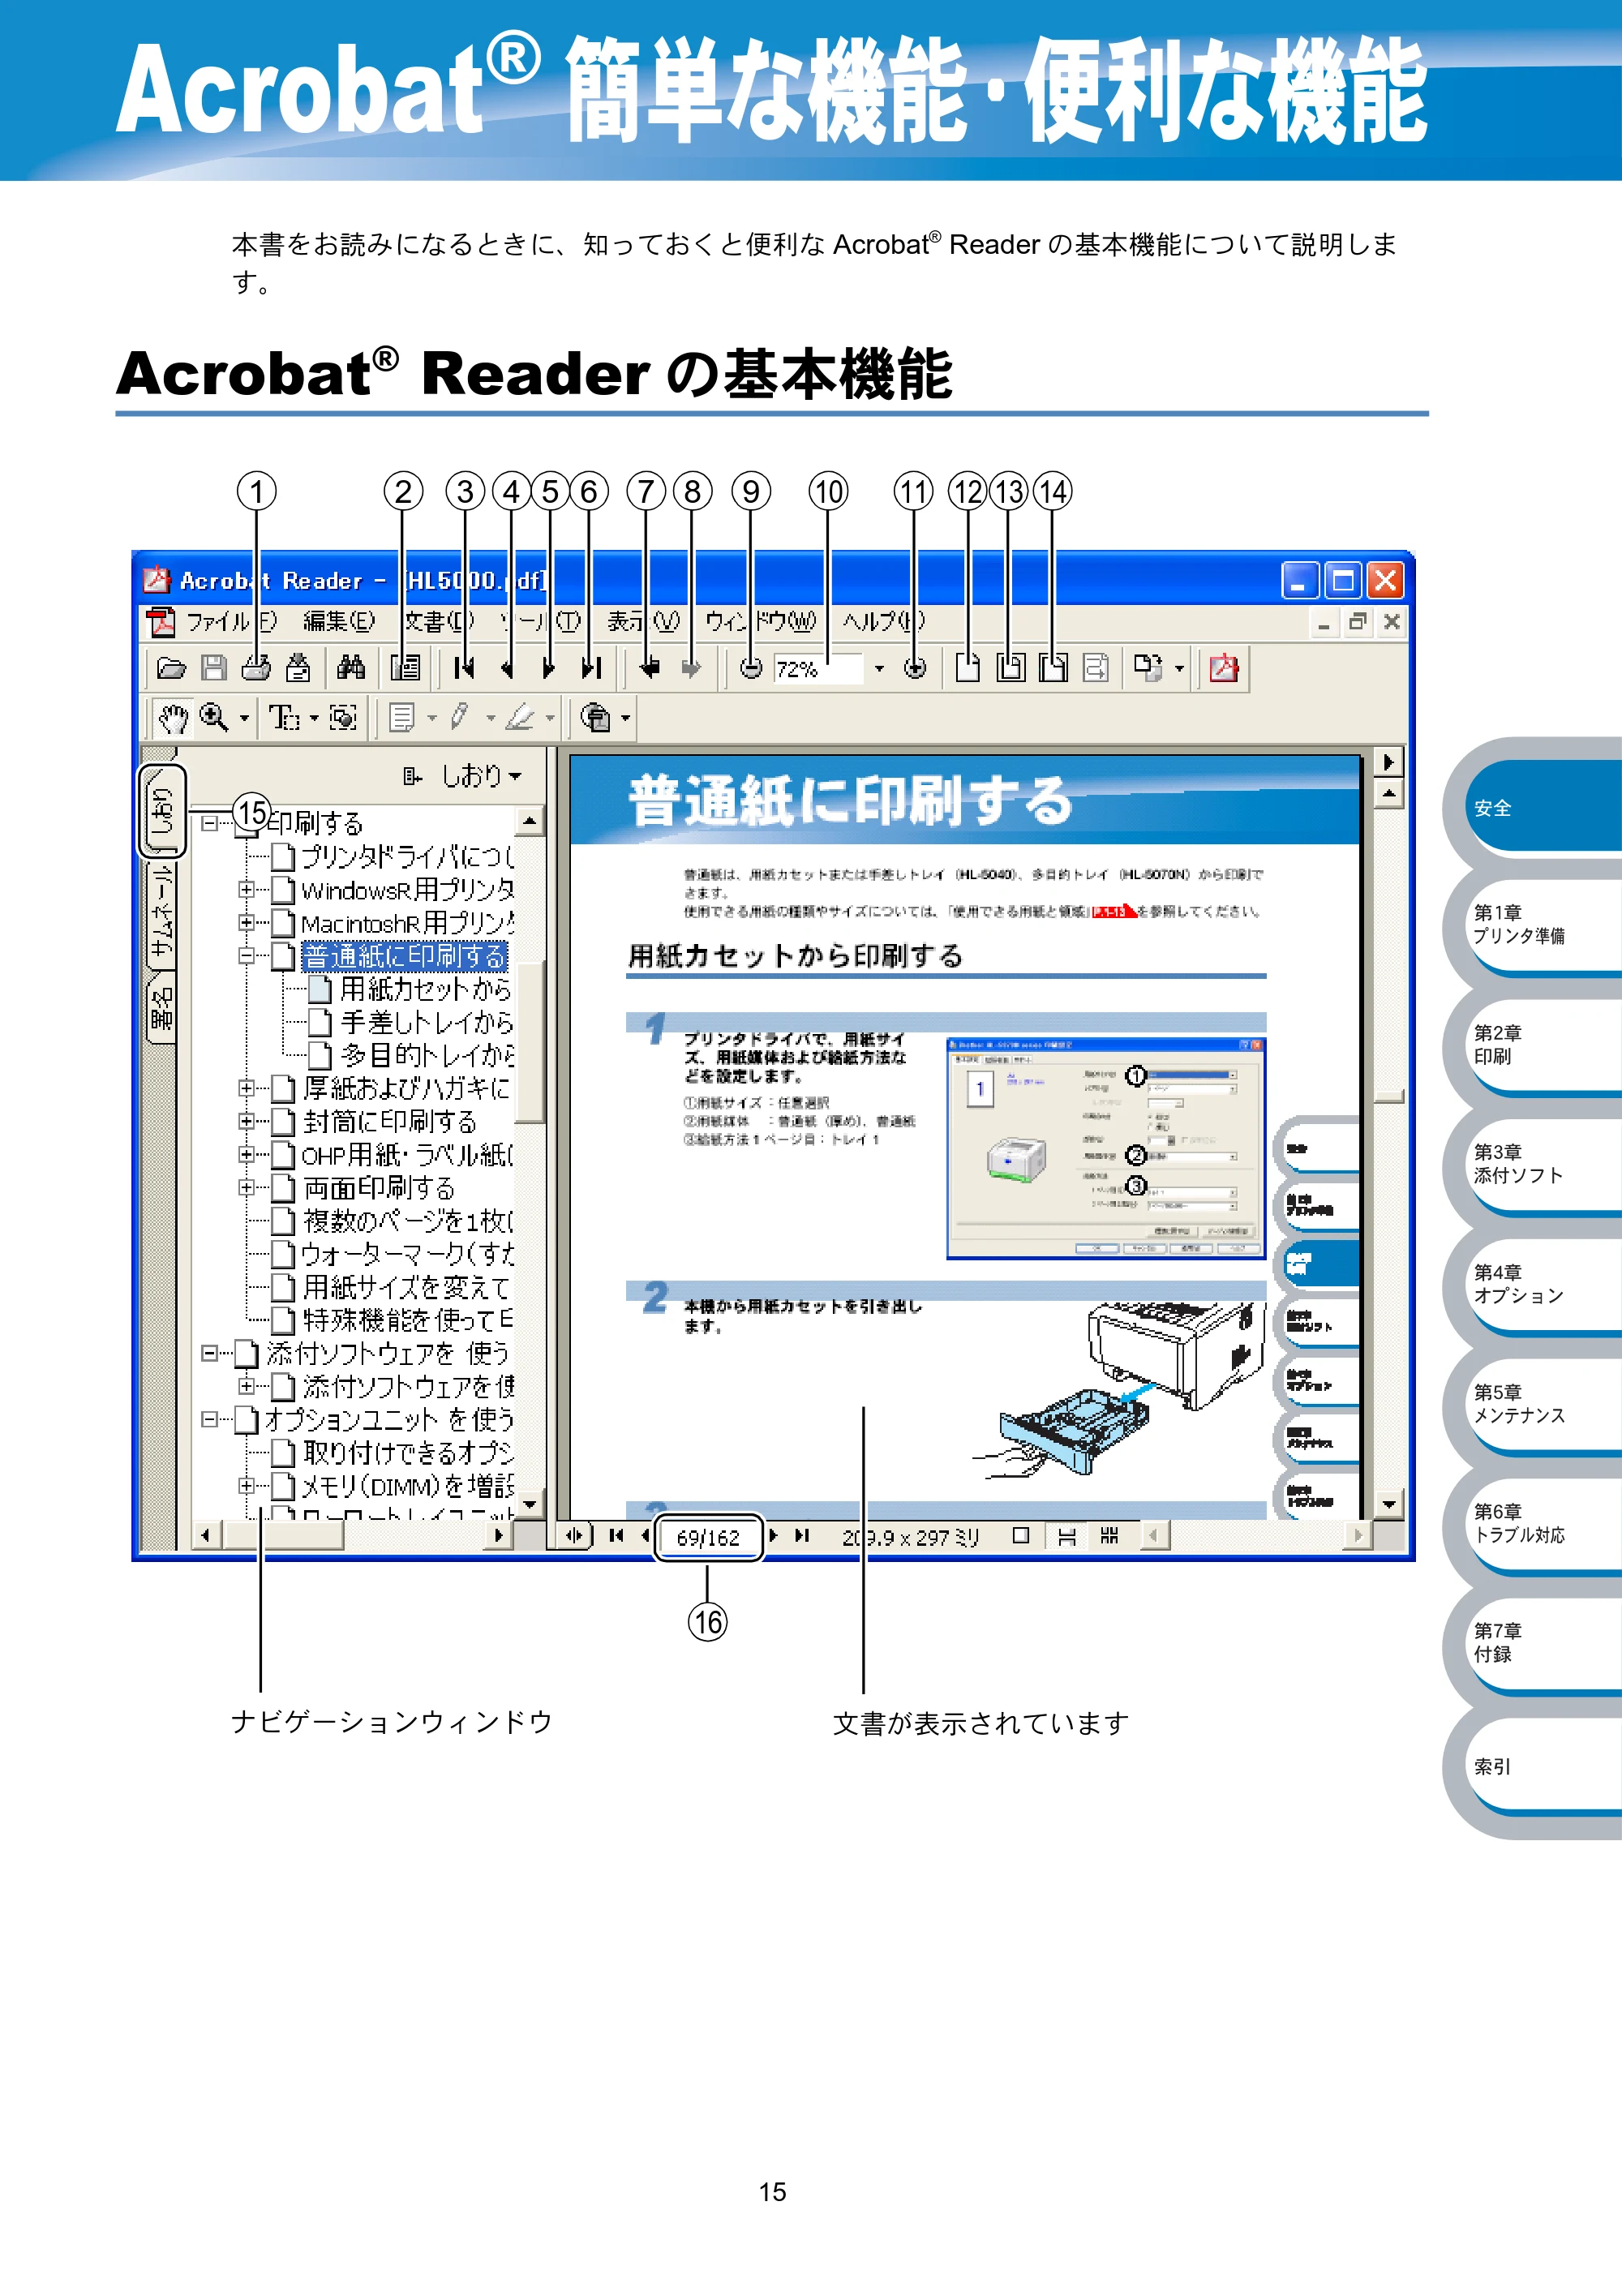Select the Zoom In magnifier tool
Image resolution: width=1622 pixels, height=2296 pixels.
point(214,717)
